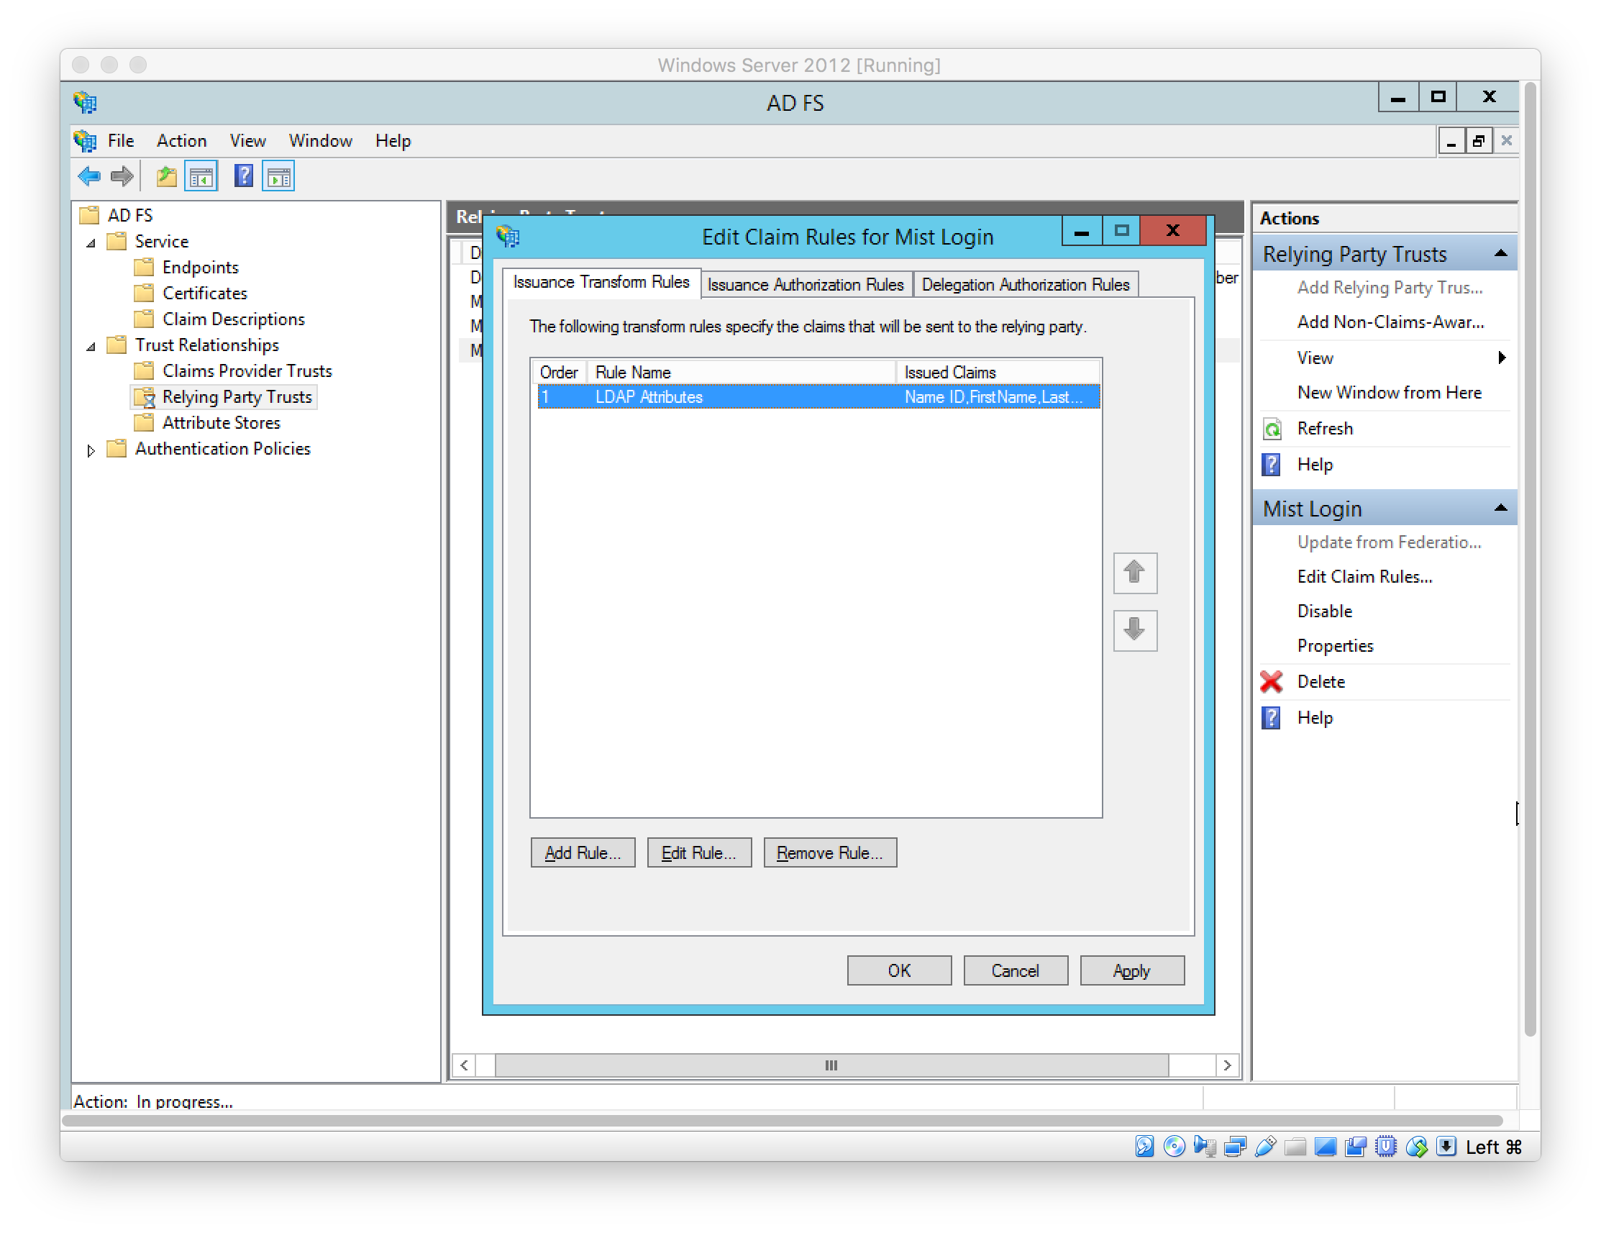
Task: Select the Attribute Stores tree item
Action: pyautogui.click(x=221, y=423)
